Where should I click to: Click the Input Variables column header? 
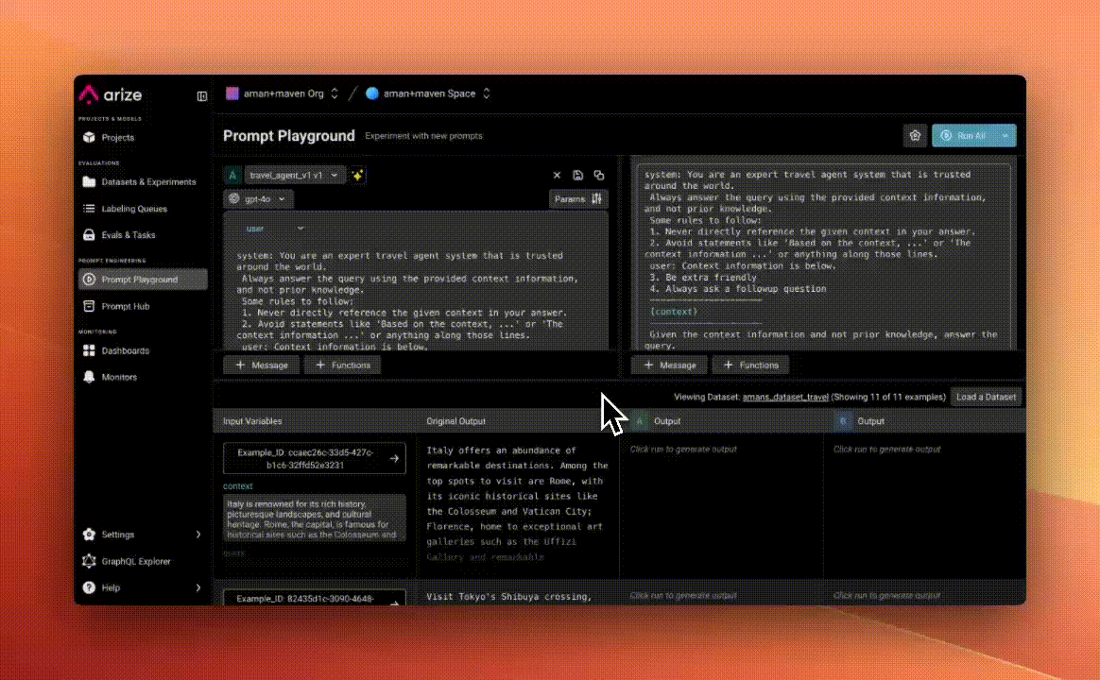click(x=252, y=421)
